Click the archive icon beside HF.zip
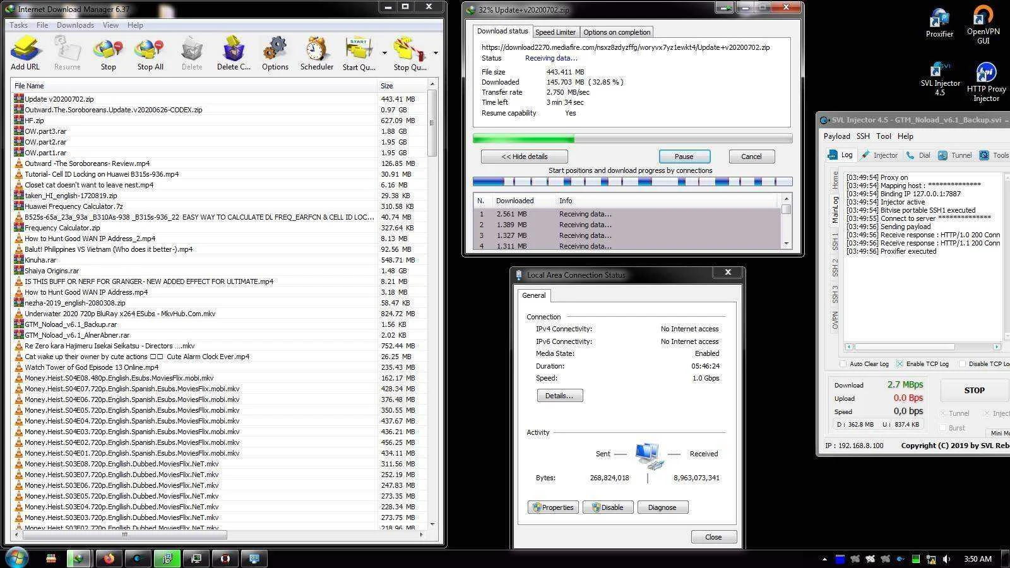 tap(19, 121)
